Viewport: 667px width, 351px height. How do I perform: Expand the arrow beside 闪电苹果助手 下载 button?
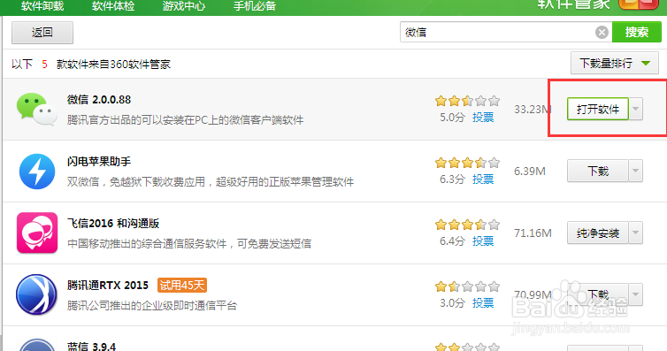pos(635,171)
